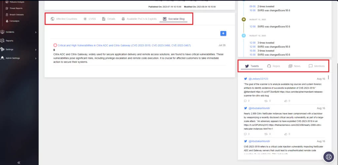This screenshot has width=338, height=165.
Task: Open @AbubakarMundir link on Nearly 2,000 tweet
Action: 259,108
